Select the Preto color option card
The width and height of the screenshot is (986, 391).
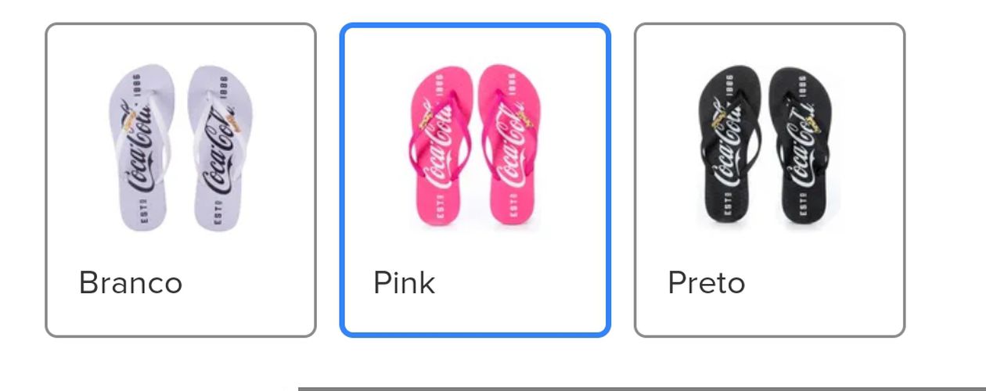(769, 180)
